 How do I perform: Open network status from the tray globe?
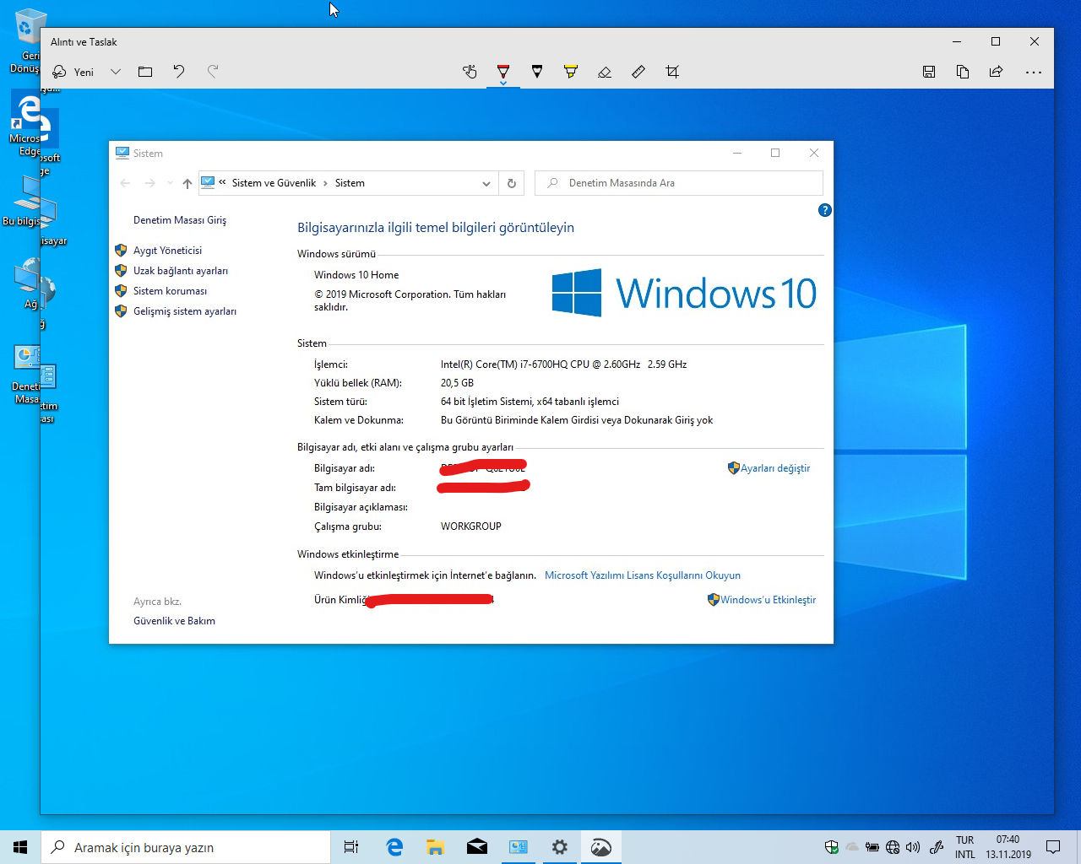tap(893, 847)
